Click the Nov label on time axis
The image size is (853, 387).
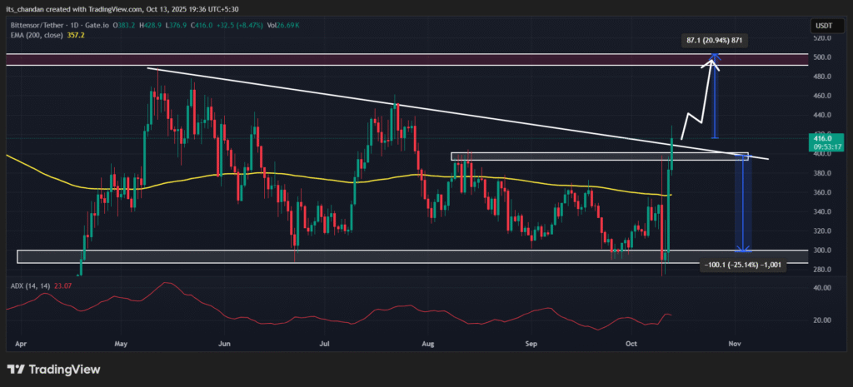click(735, 343)
